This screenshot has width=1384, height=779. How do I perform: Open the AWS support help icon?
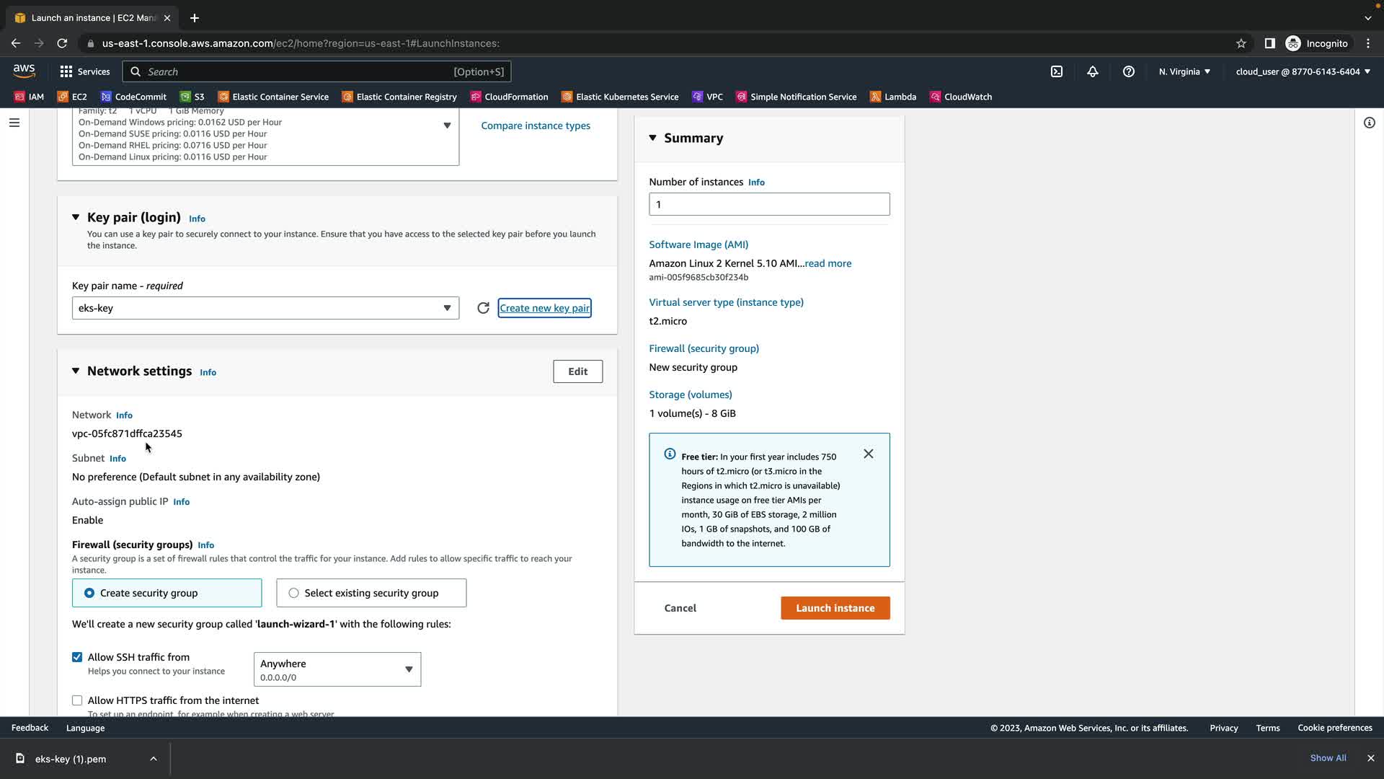pyautogui.click(x=1129, y=71)
